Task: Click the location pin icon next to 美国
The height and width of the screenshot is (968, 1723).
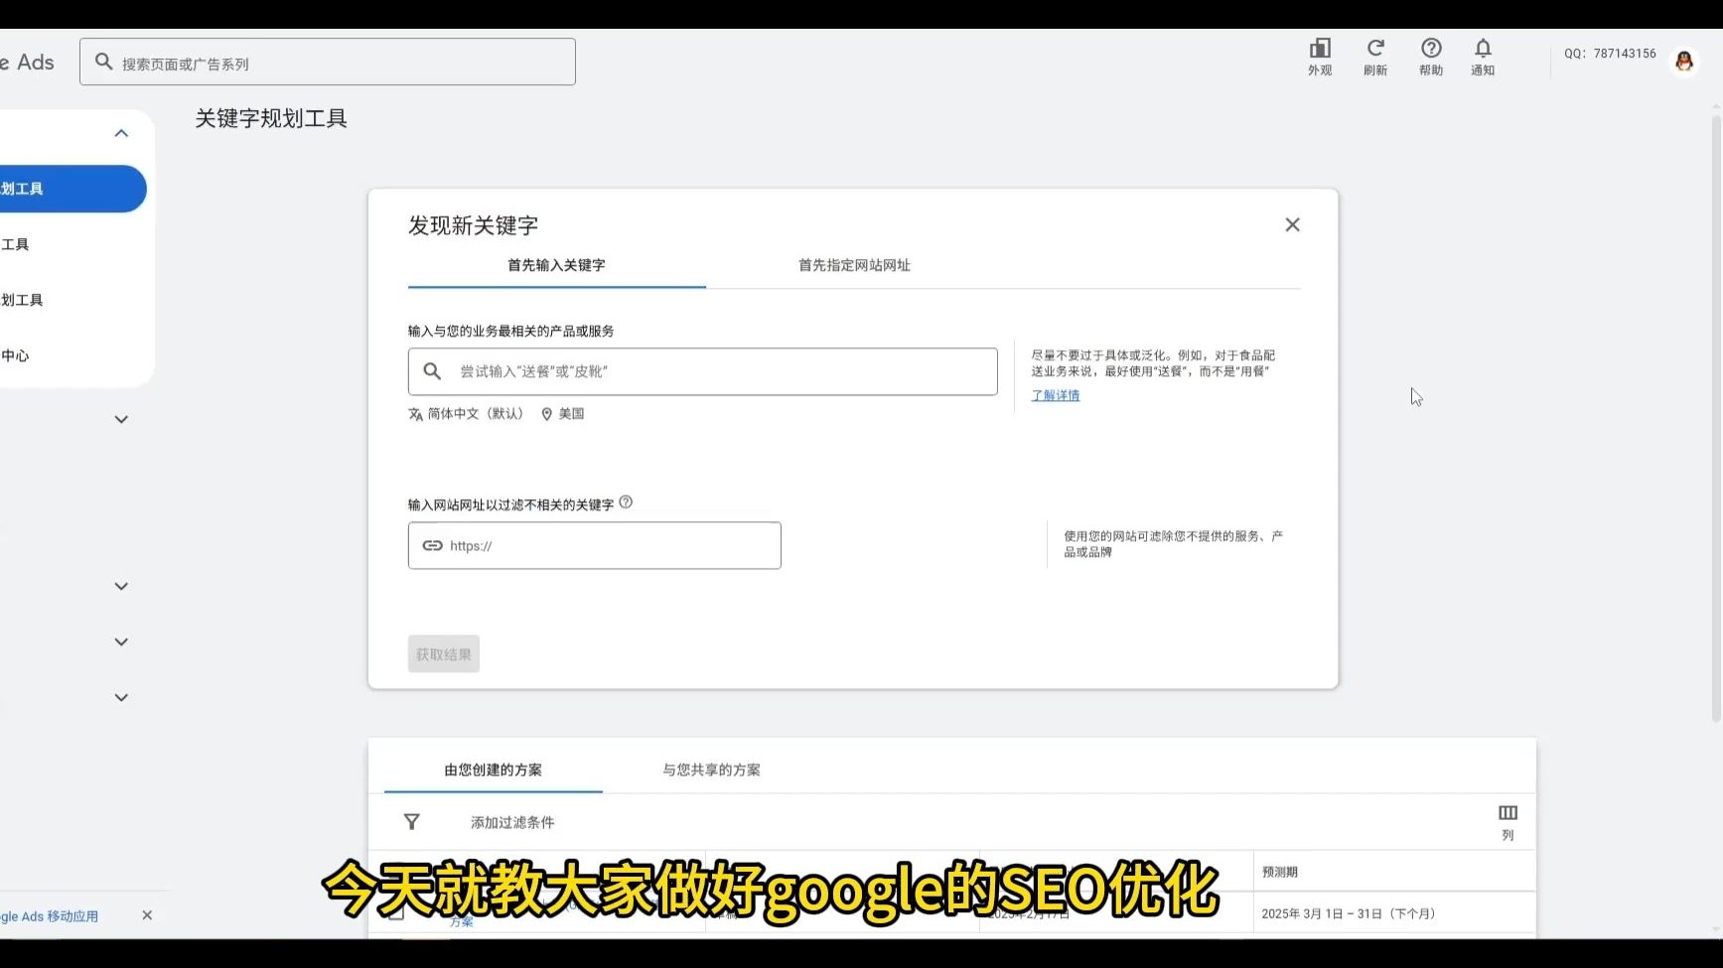Action: tap(546, 414)
